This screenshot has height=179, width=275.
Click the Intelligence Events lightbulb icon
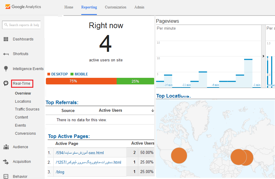(x=6, y=69)
